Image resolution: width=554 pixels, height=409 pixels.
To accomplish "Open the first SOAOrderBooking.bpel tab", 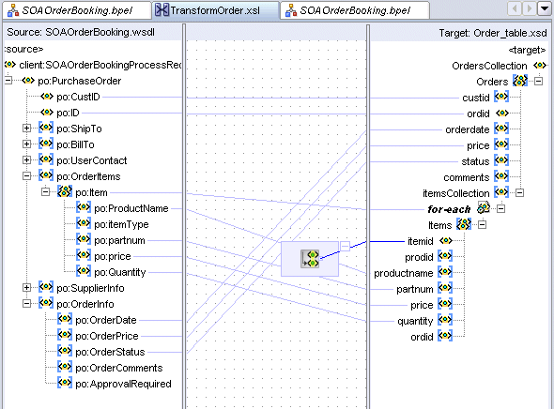I will coord(77,10).
